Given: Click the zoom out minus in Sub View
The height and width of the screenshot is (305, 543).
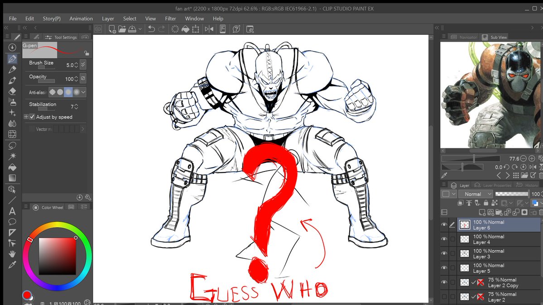Looking at the screenshot, I should (x=523, y=158).
